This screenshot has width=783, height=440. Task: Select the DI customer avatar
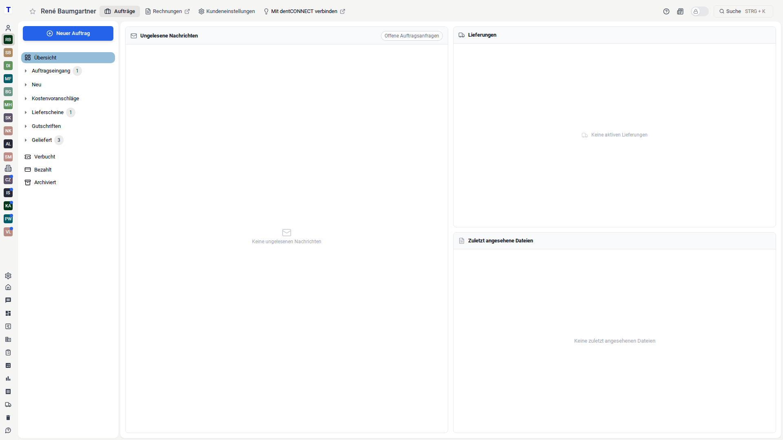[8, 66]
